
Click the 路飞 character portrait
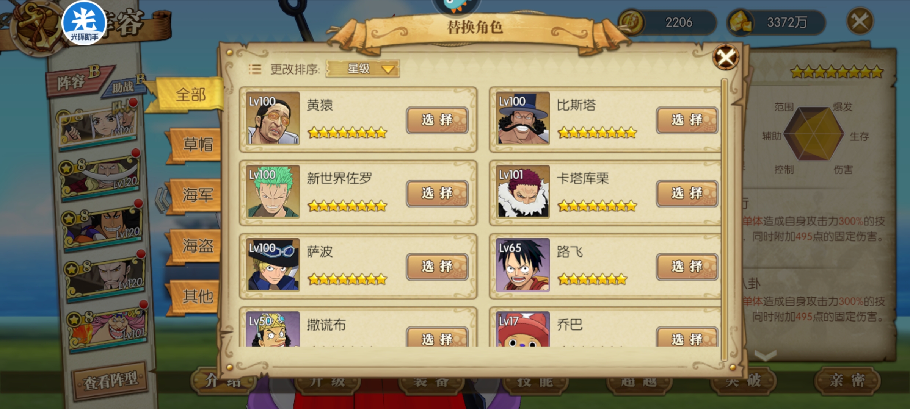[x=523, y=265]
